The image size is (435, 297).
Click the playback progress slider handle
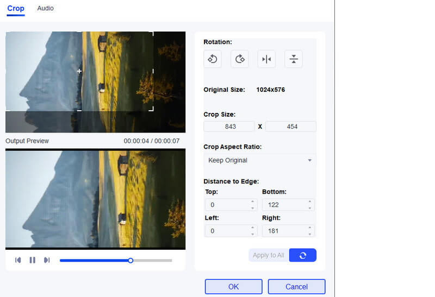130,261
